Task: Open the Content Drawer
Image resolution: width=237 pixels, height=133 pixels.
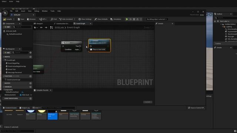Action: pyautogui.click(x=10, y=108)
